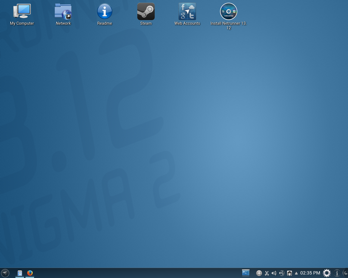Open the application launcher menu in the taskbar
The height and width of the screenshot is (278, 348).
[x=5, y=273]
